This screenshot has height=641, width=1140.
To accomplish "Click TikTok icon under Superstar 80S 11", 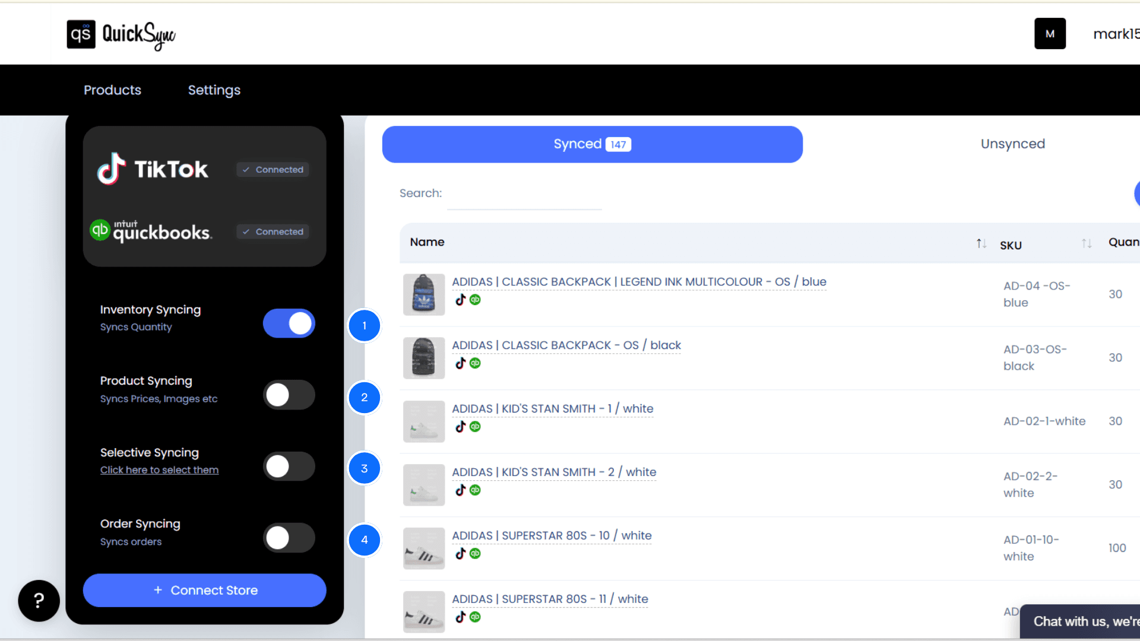I will coord(461,617).
